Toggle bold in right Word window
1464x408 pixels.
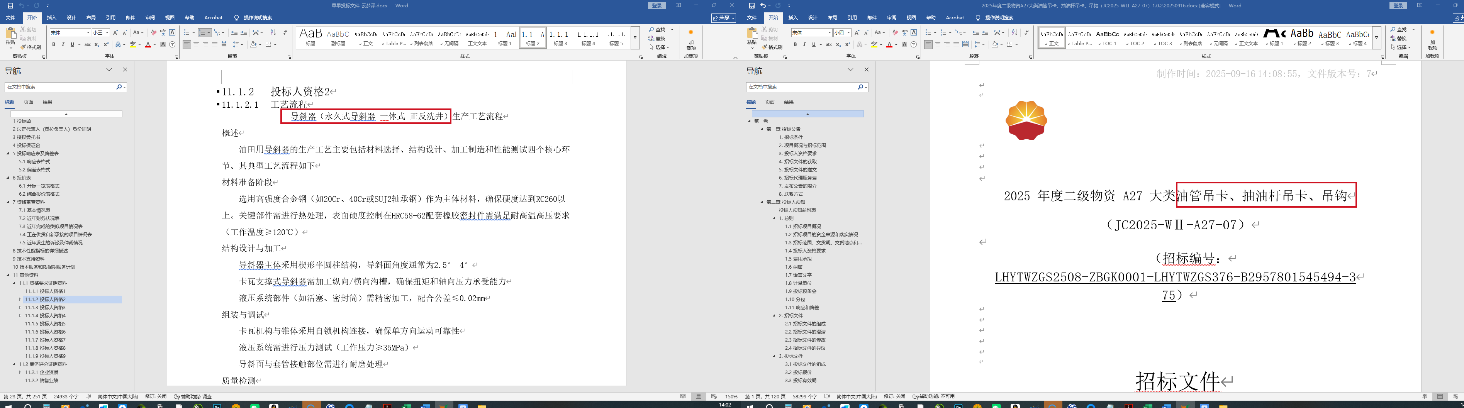coord(795,44)
